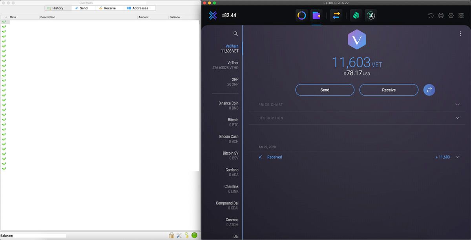Click the asset search magnifier icon

(235, 34)
